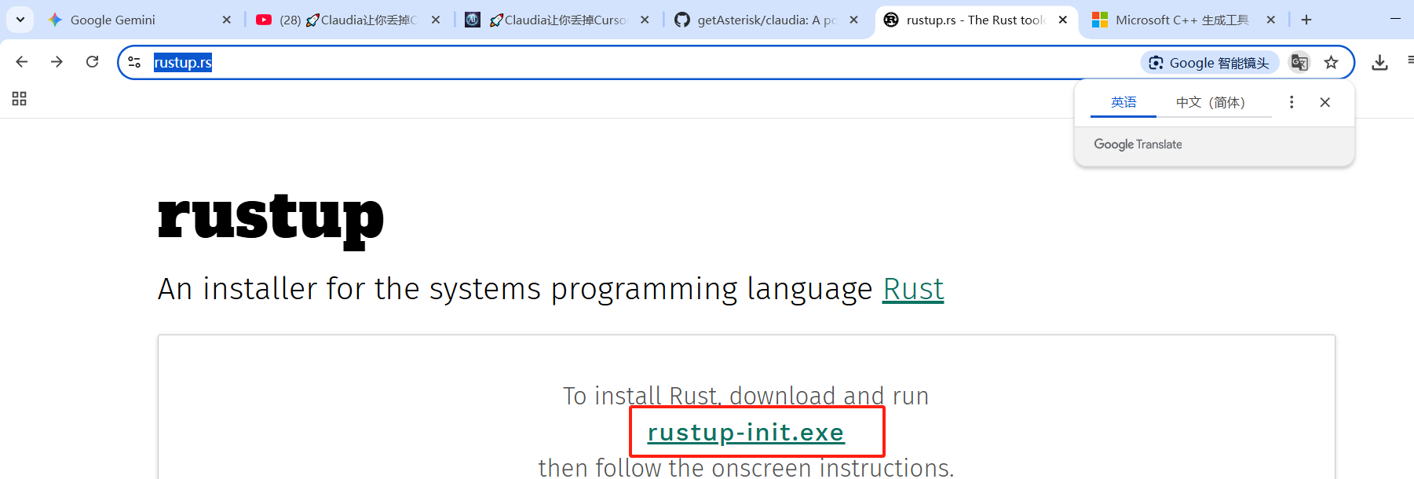Reload the rustup.rs page
Image resolution: width=1414 pixels, height=479 pixels.
click(92, 62)
